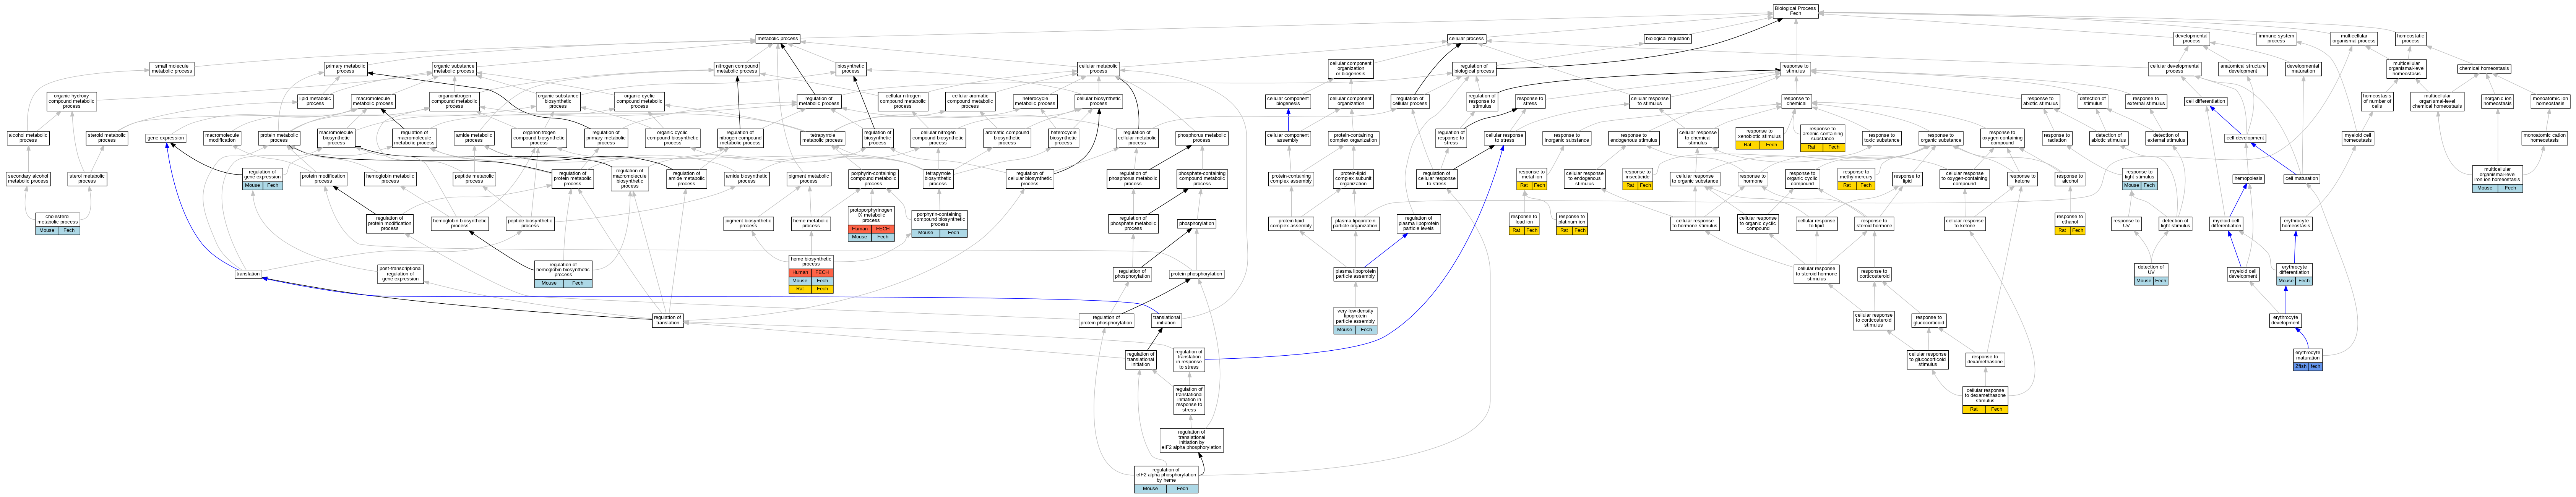Click the 'aromatic compound biosynthetic process' node
The width and height of the screenshot is (2576, 497).
[x=1007, y=137]
